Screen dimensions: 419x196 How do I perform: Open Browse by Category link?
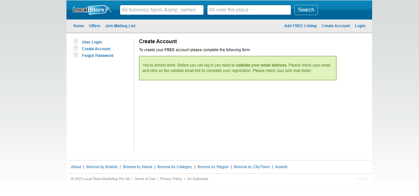coord(175,167)
